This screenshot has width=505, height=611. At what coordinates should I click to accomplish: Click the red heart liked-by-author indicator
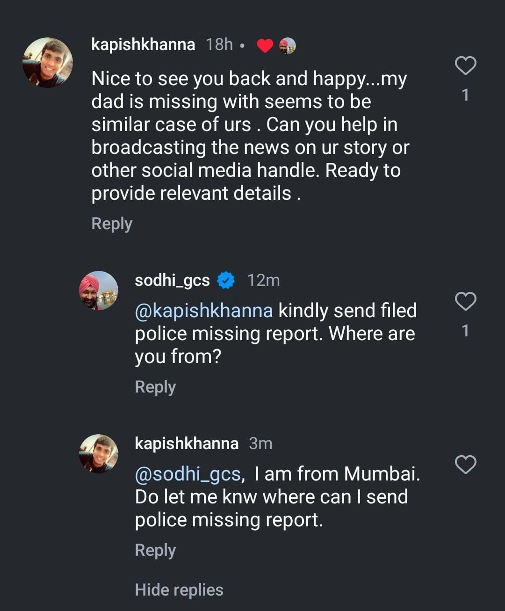click(x=265, y=46)
